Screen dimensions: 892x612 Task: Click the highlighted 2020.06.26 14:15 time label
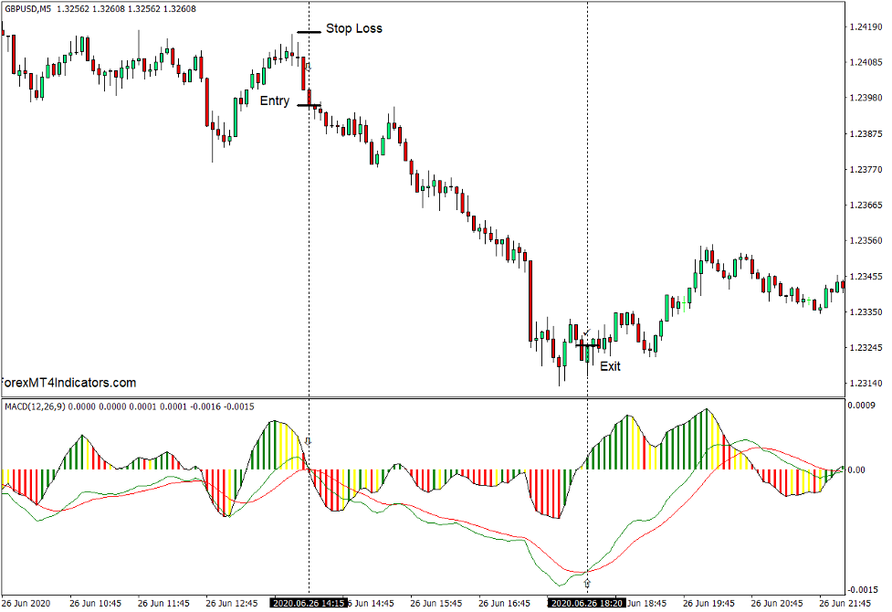pyautogui.click(x=309, y=603)
